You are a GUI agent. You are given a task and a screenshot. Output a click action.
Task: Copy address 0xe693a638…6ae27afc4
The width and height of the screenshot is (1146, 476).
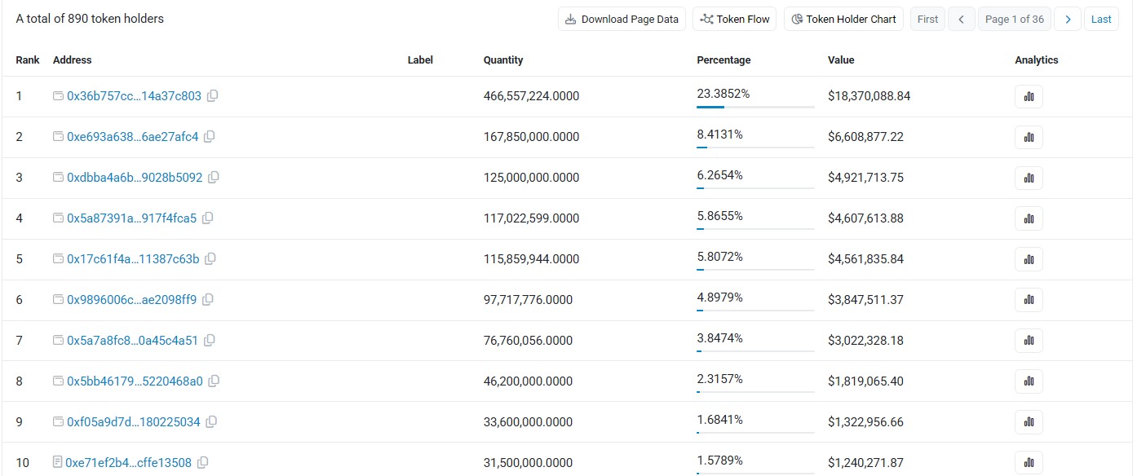(x=210, y=137)
